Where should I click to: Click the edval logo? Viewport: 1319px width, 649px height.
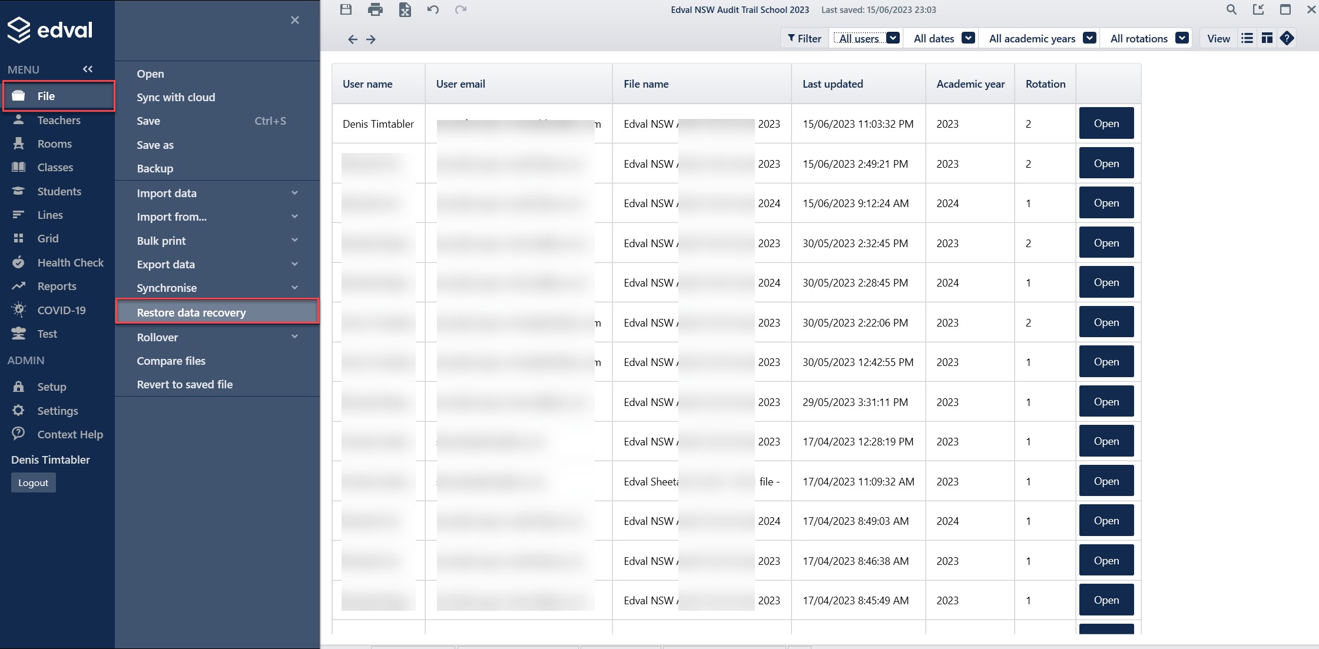[50, 30]
